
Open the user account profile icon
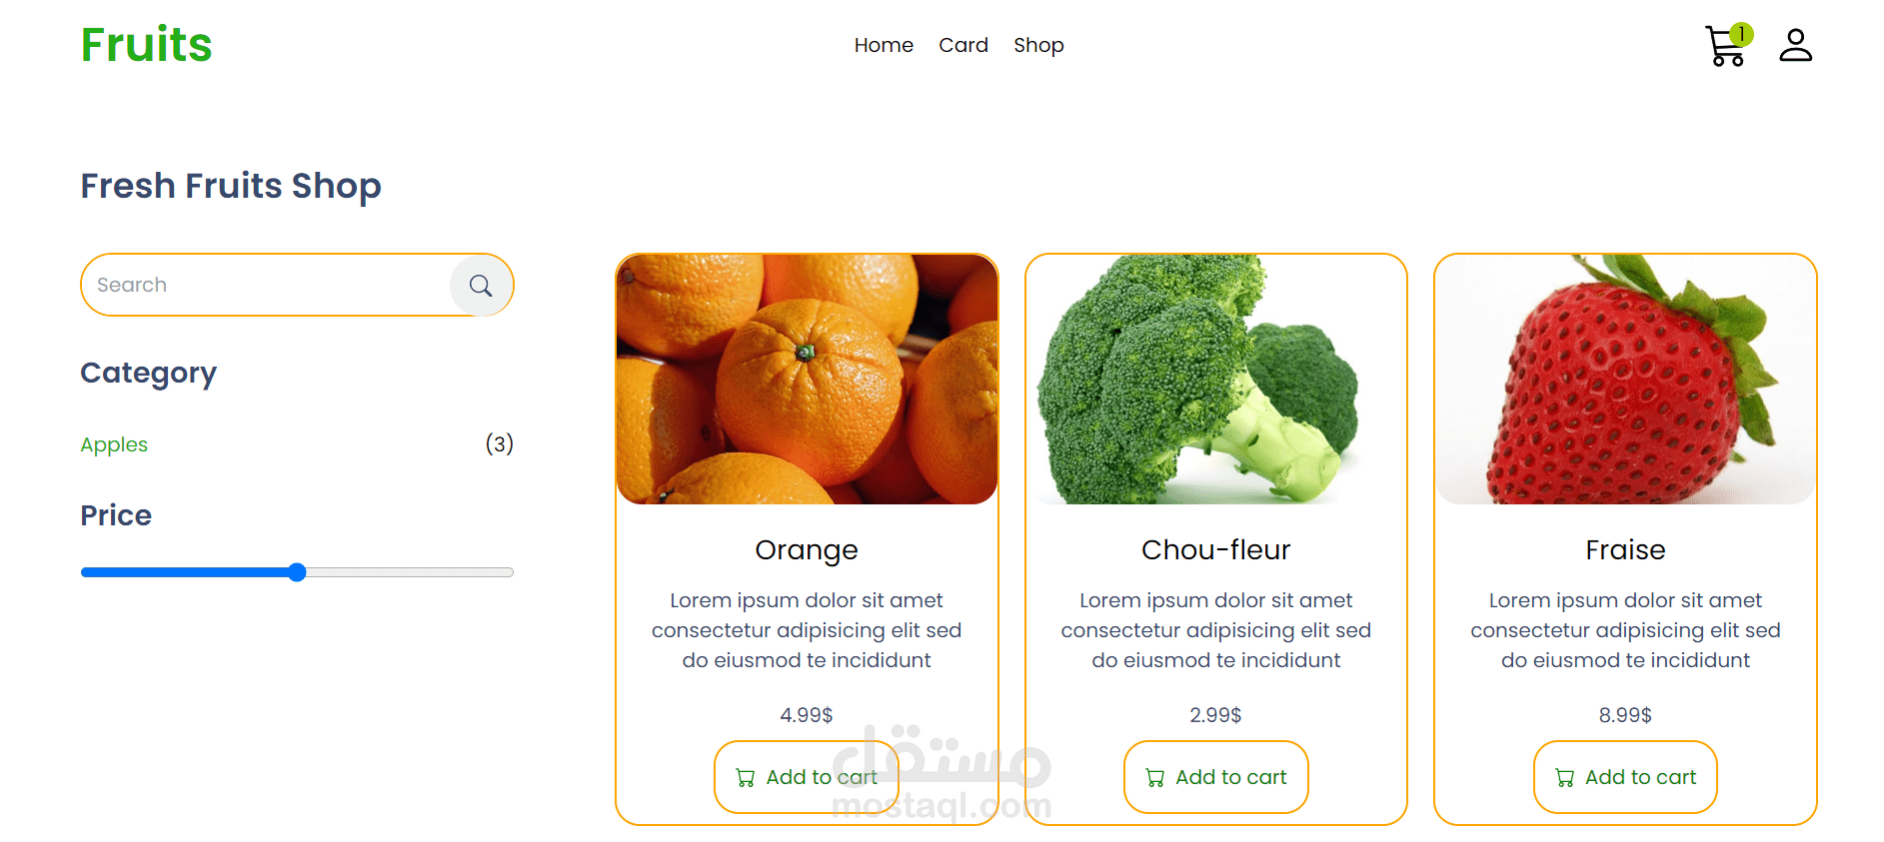pos(1795,45)
